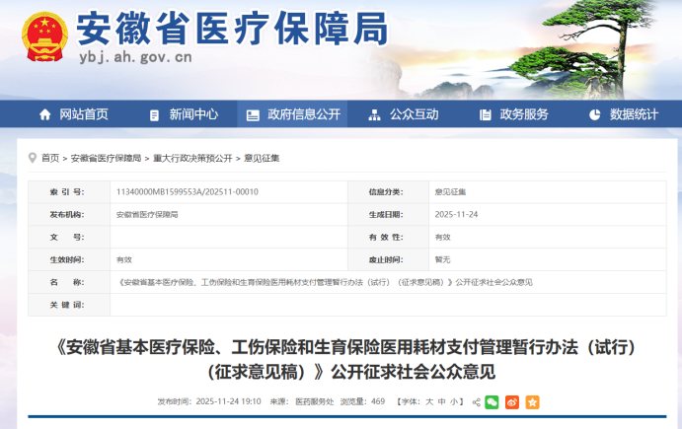Click source 医药服务处 text

click(315, 401)
